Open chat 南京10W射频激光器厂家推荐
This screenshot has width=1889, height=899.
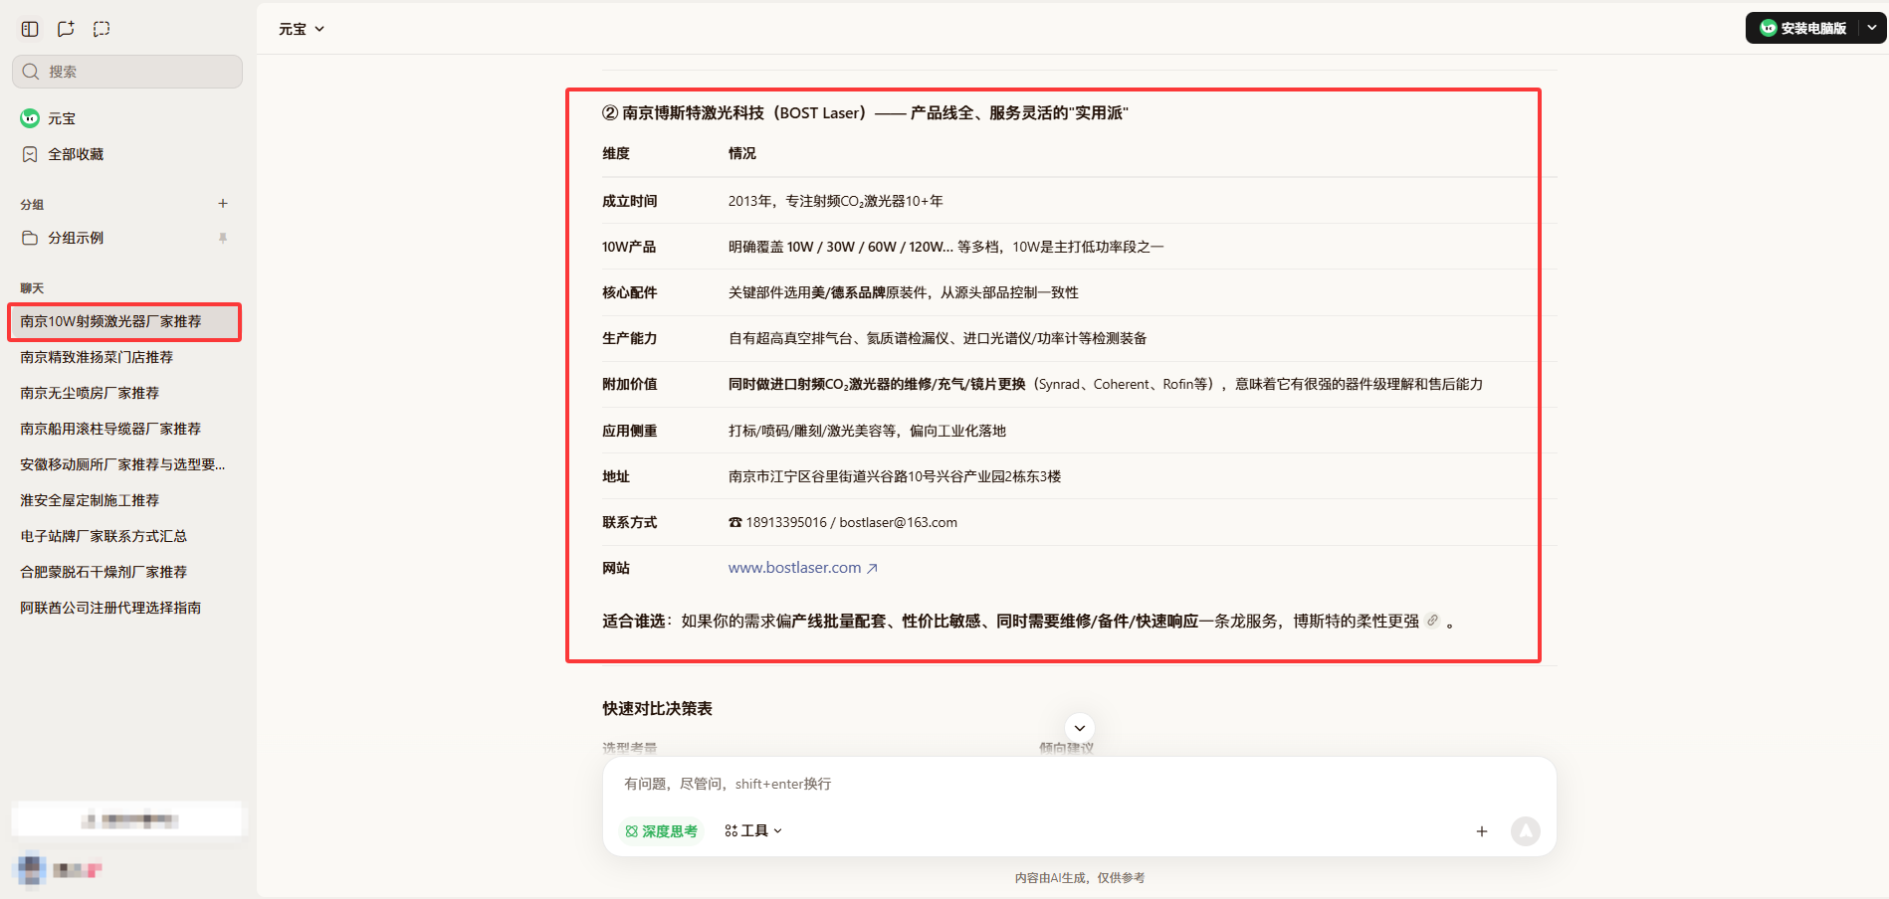coord(125,321)
